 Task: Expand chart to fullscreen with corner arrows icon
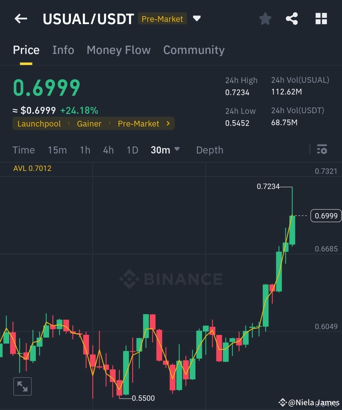pyautogui.click(x=22, y=386)
